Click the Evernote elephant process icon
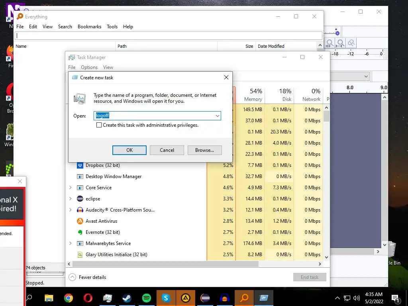Viewport: 408px width, 306px height. (x=80, y=232)
